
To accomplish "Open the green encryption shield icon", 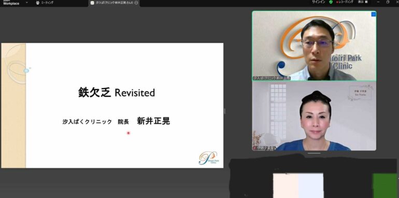I will coord(331,2).
